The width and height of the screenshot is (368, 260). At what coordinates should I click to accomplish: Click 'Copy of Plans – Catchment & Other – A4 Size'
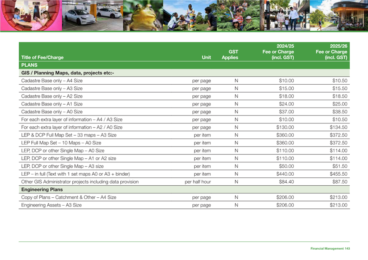[x=69, y=197]
